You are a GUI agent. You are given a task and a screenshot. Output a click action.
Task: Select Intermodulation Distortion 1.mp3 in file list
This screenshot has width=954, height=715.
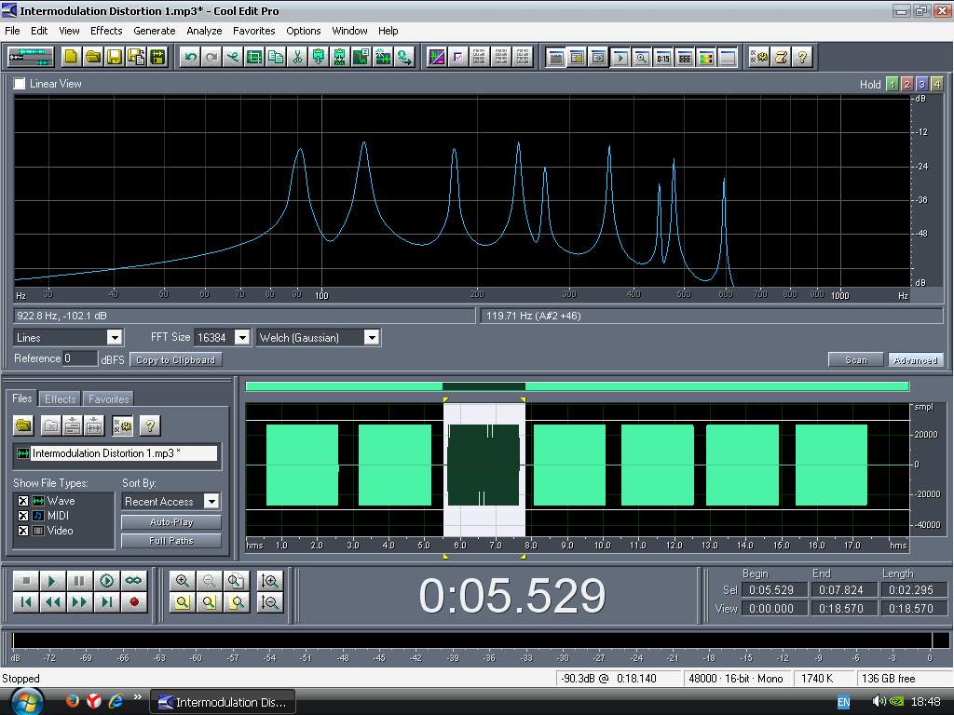click(116, 453)
